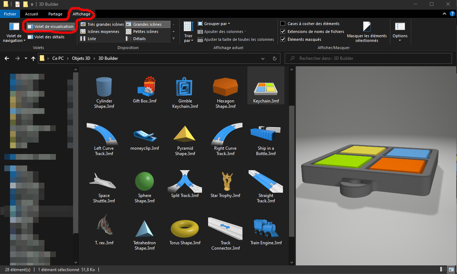Select Tetrahedron Shape.3mf icon

pyautogui.click(x=145, y=230)
